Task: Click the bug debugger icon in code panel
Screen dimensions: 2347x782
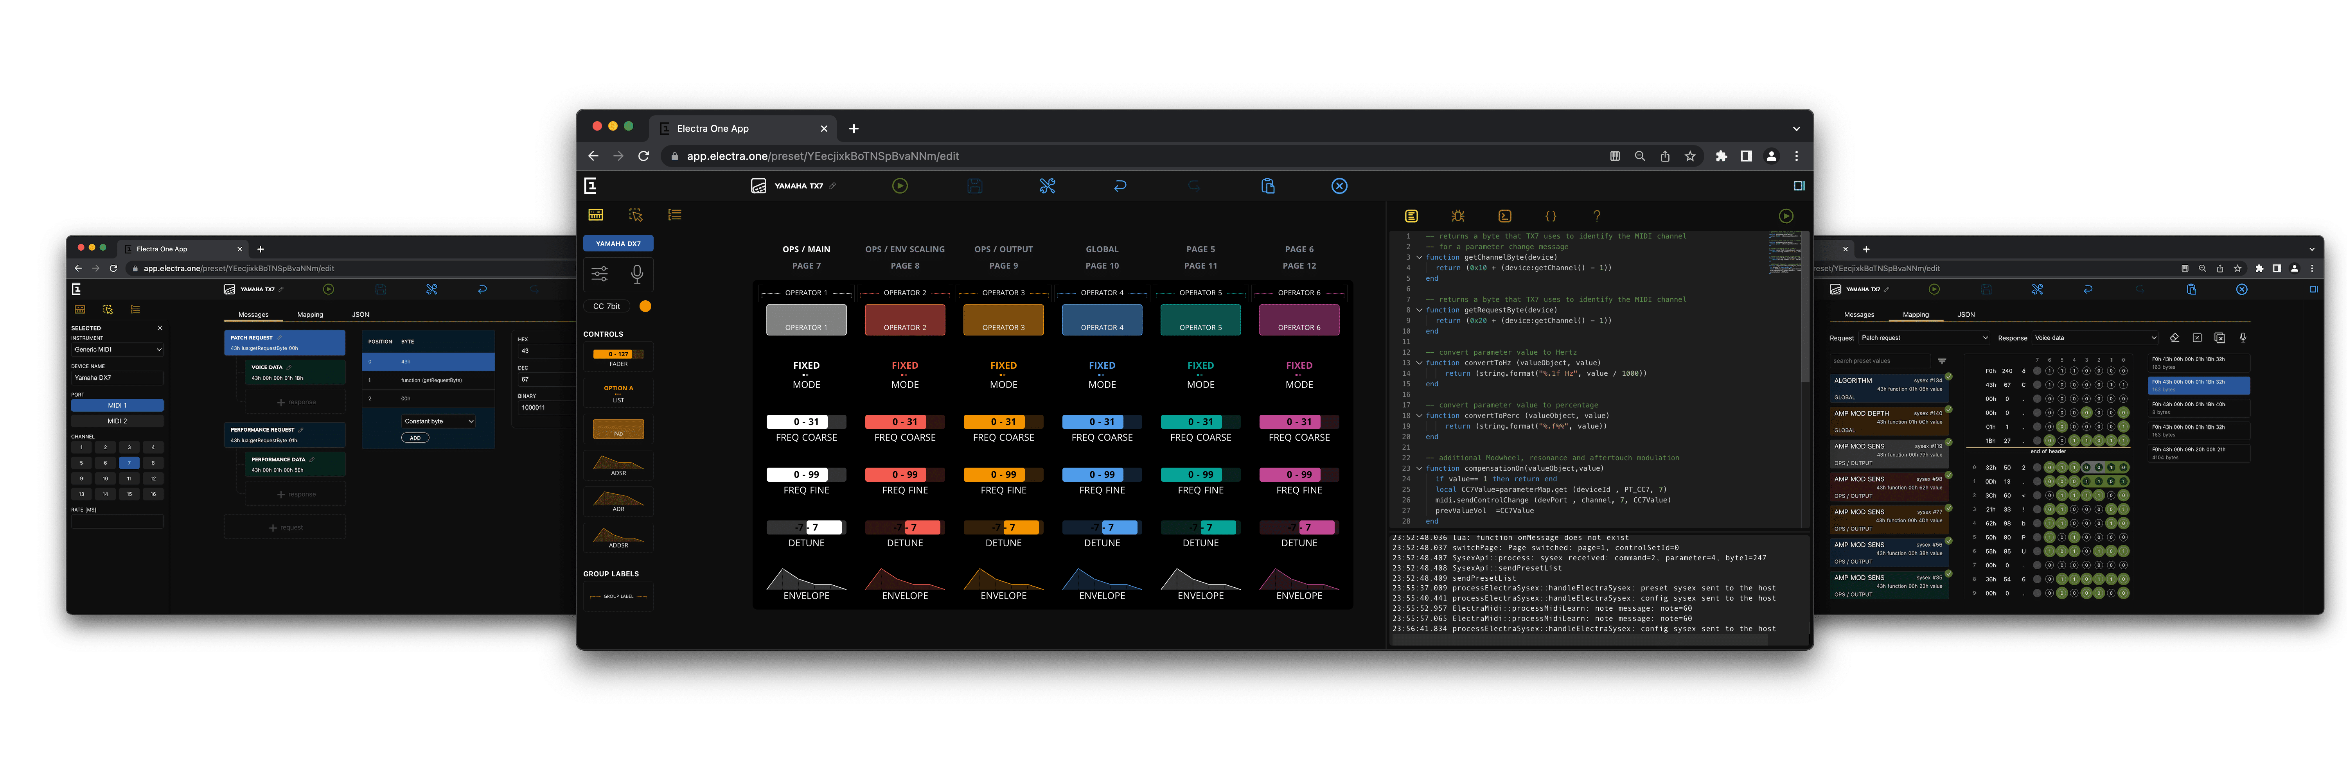Action: (x=1458, y=216)
